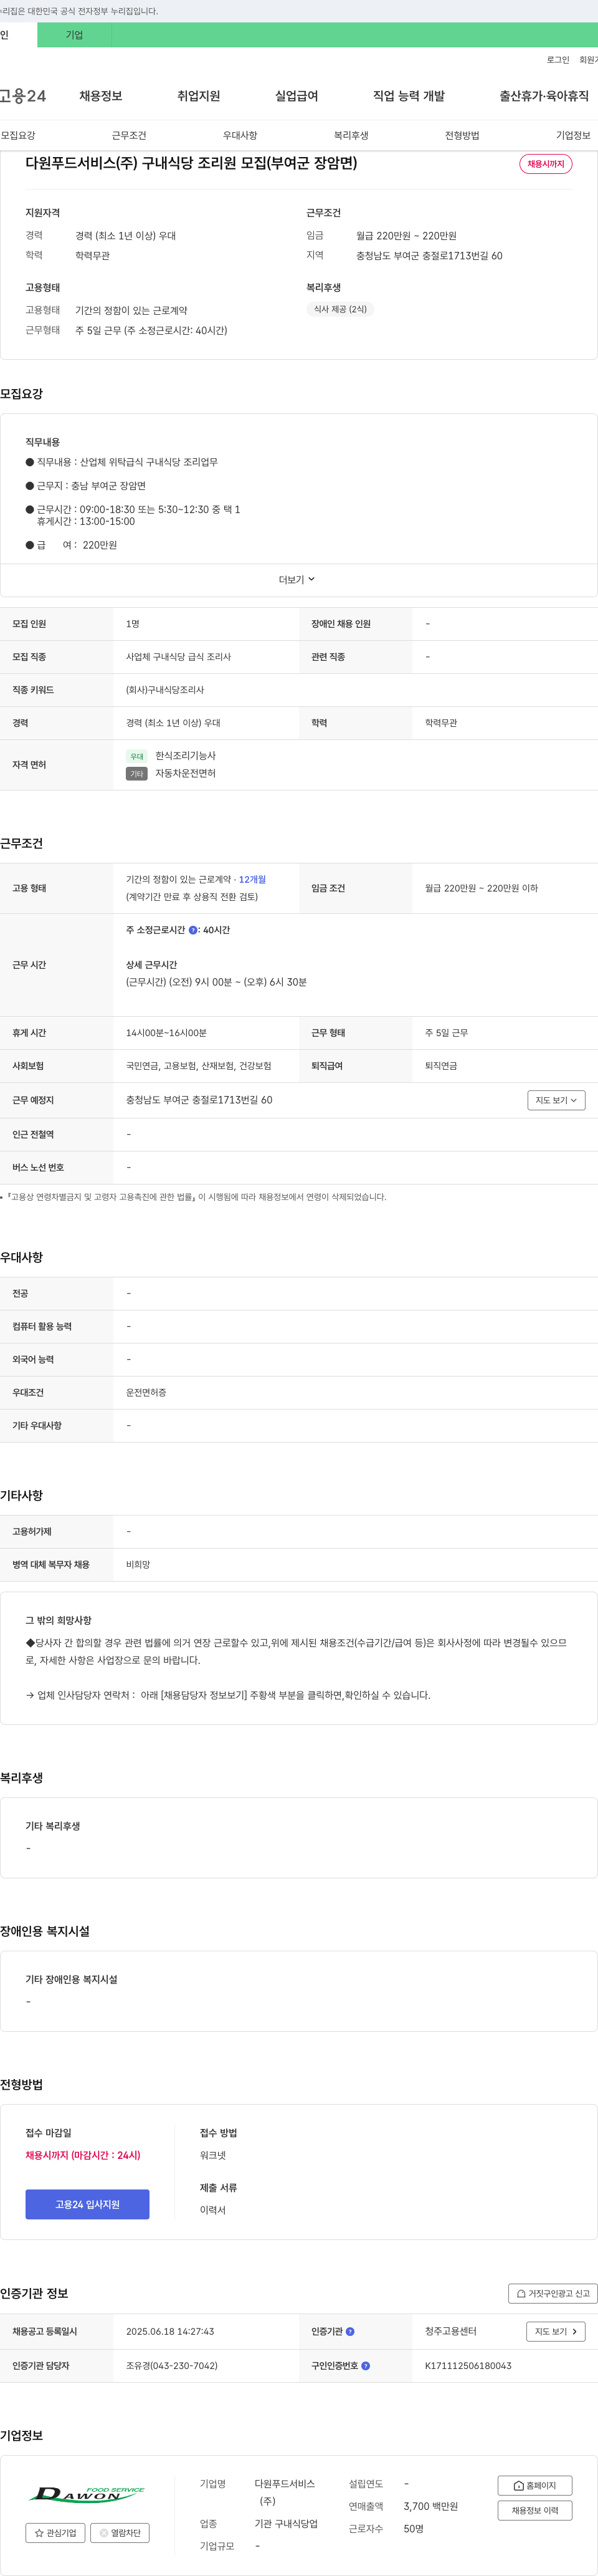Open the 직업 능력 개발 menu
The width and height of the screenshot is (598, 2576).
pos(409,96)
